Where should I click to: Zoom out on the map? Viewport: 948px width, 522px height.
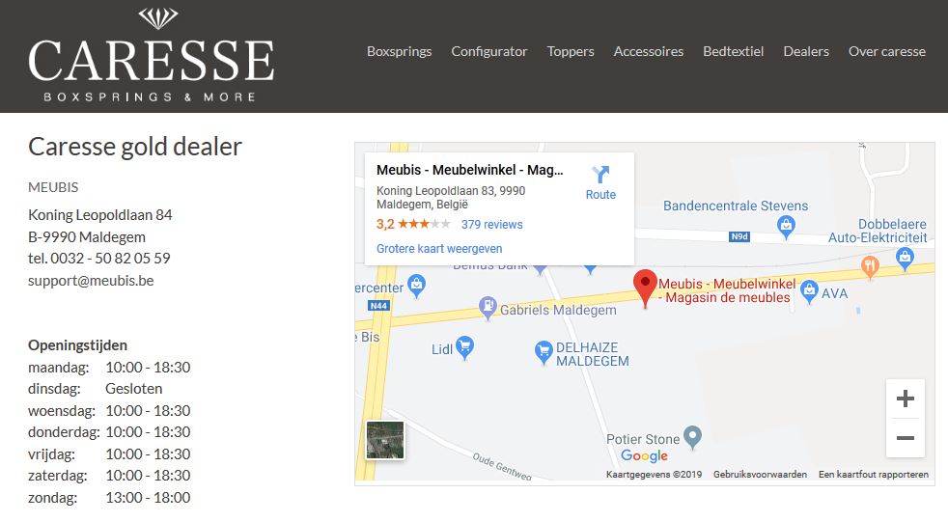[905, 438]
